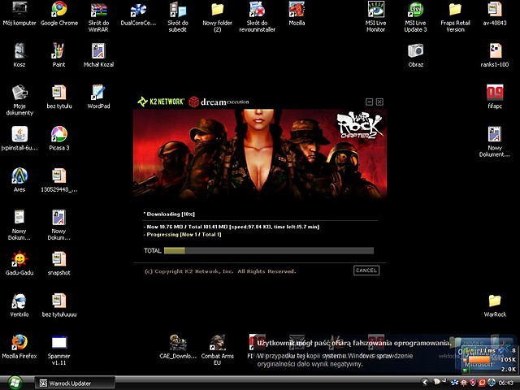Screen dimensions: 520x390
Task: Launch MSI Live Monitor
Action: (375, 16)
